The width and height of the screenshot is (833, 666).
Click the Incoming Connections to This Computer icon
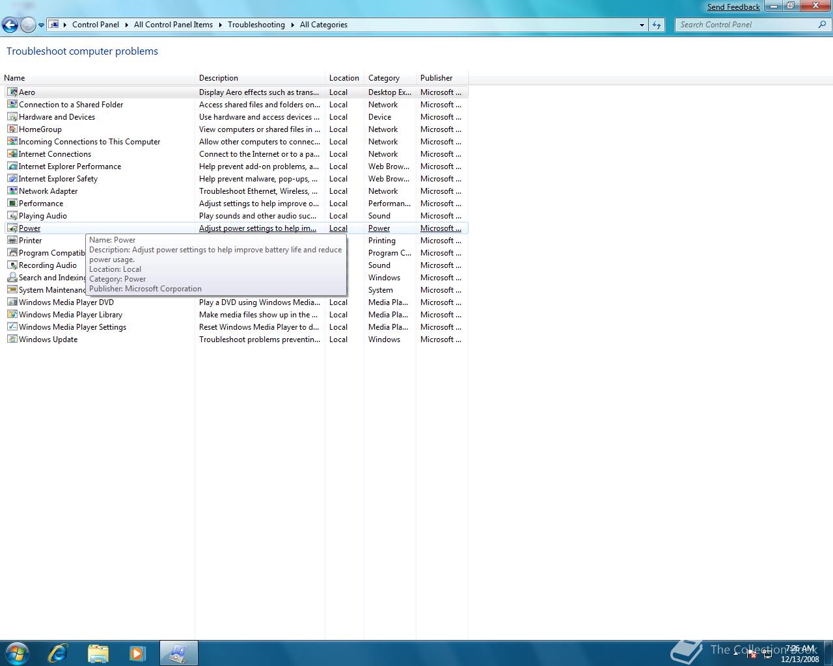(12, 142)
